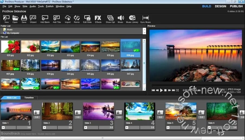This screenshot has height=140, width=245.
Task: Open the FX Effects tool
Action: 98,19
